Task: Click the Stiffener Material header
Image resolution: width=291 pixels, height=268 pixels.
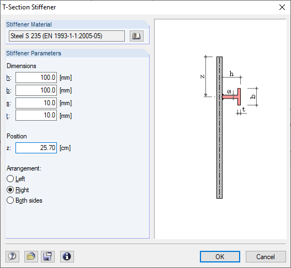Action: coord(29,24)
